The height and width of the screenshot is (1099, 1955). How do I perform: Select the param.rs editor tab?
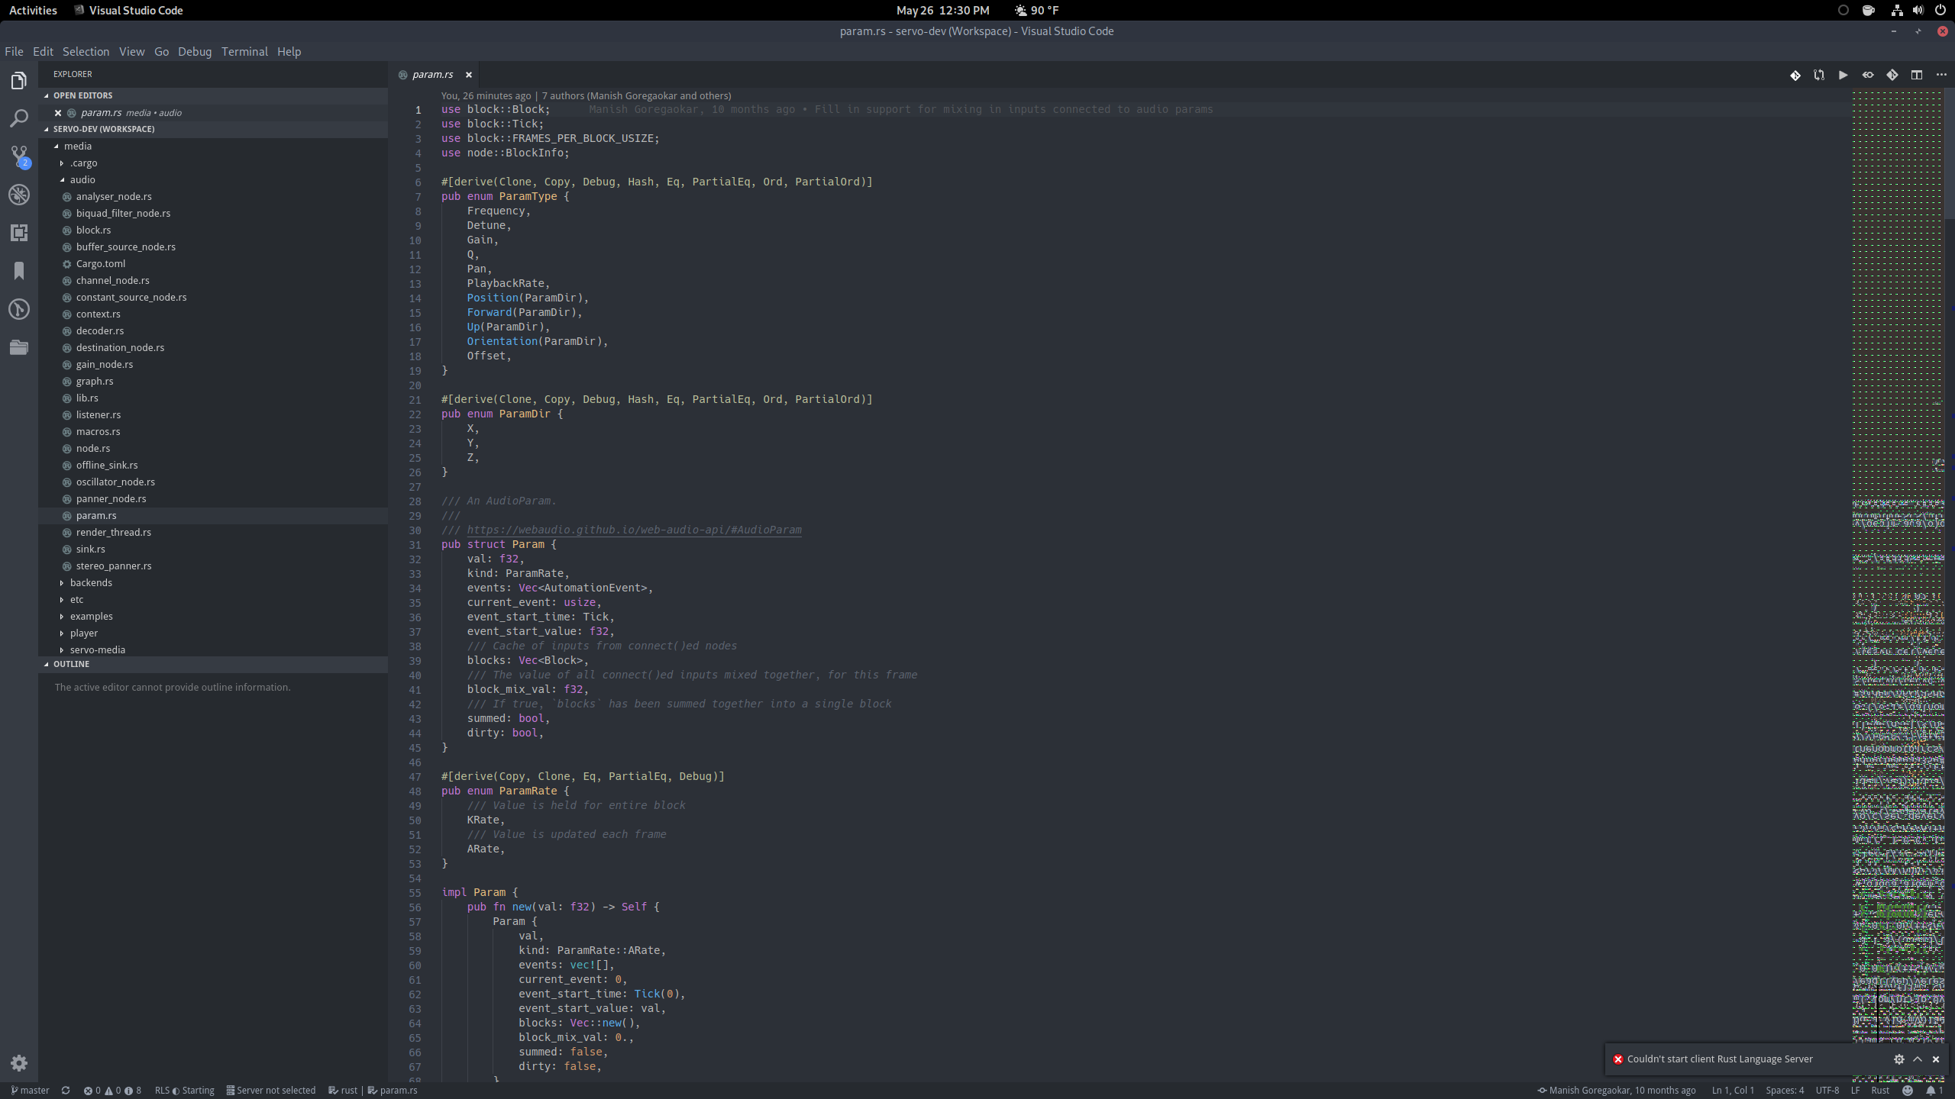pos(431,74)
